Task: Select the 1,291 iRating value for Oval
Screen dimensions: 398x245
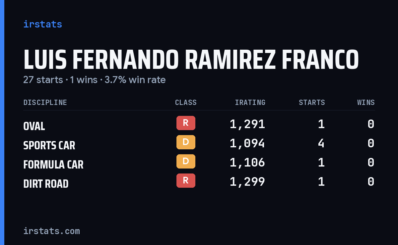Action: [247, 124]
